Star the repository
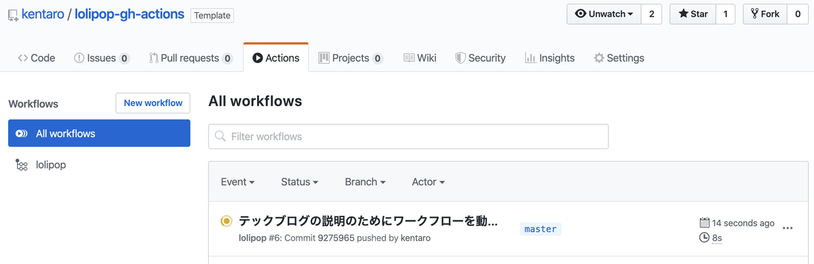Viewport: 814px width, 264px height. (x=693, y=14)
